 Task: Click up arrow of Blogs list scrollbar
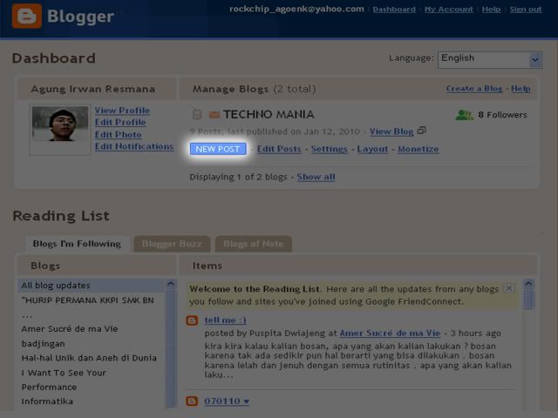[171, 284]
